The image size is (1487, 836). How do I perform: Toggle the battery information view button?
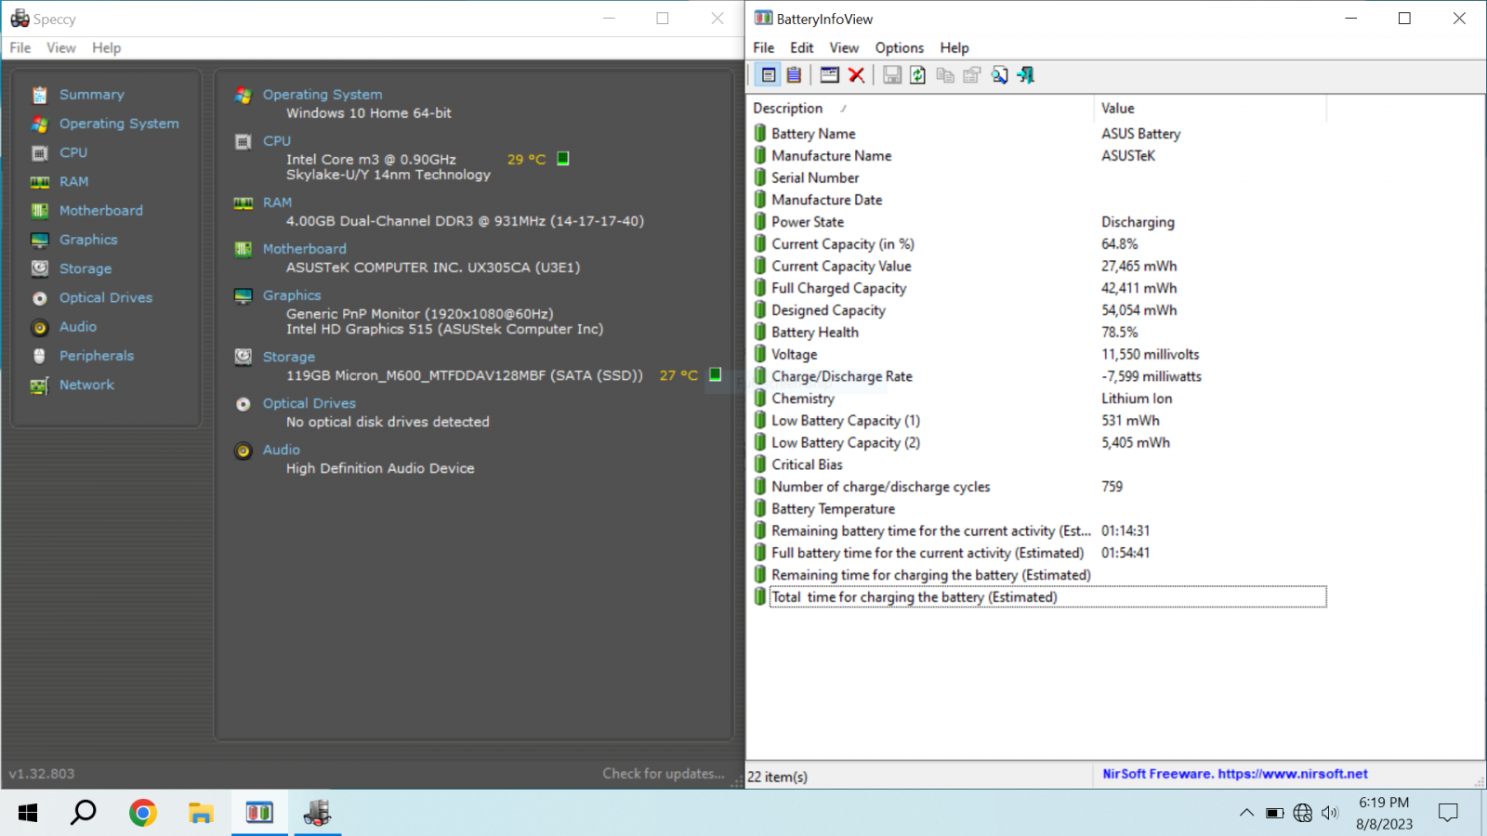(769, 75)
